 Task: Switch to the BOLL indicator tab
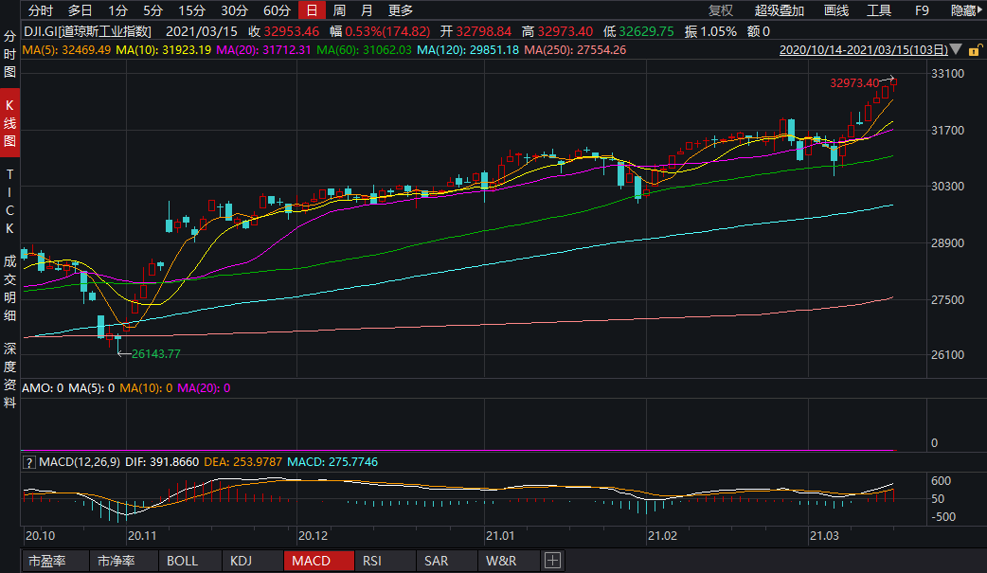coord(183,561)
